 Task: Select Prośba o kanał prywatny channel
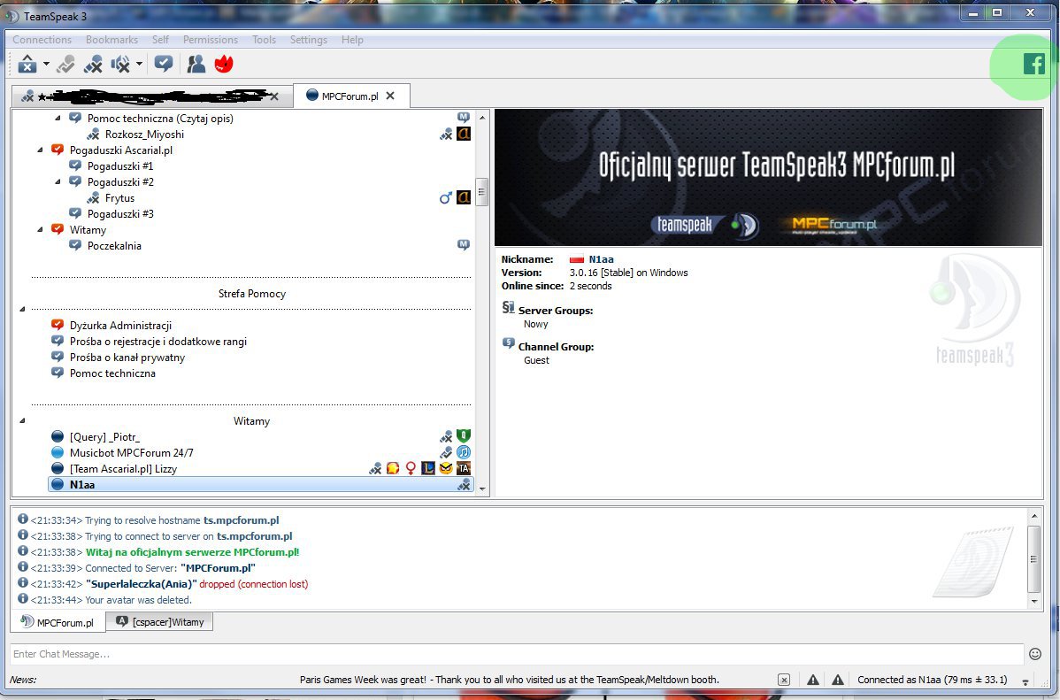127,358
